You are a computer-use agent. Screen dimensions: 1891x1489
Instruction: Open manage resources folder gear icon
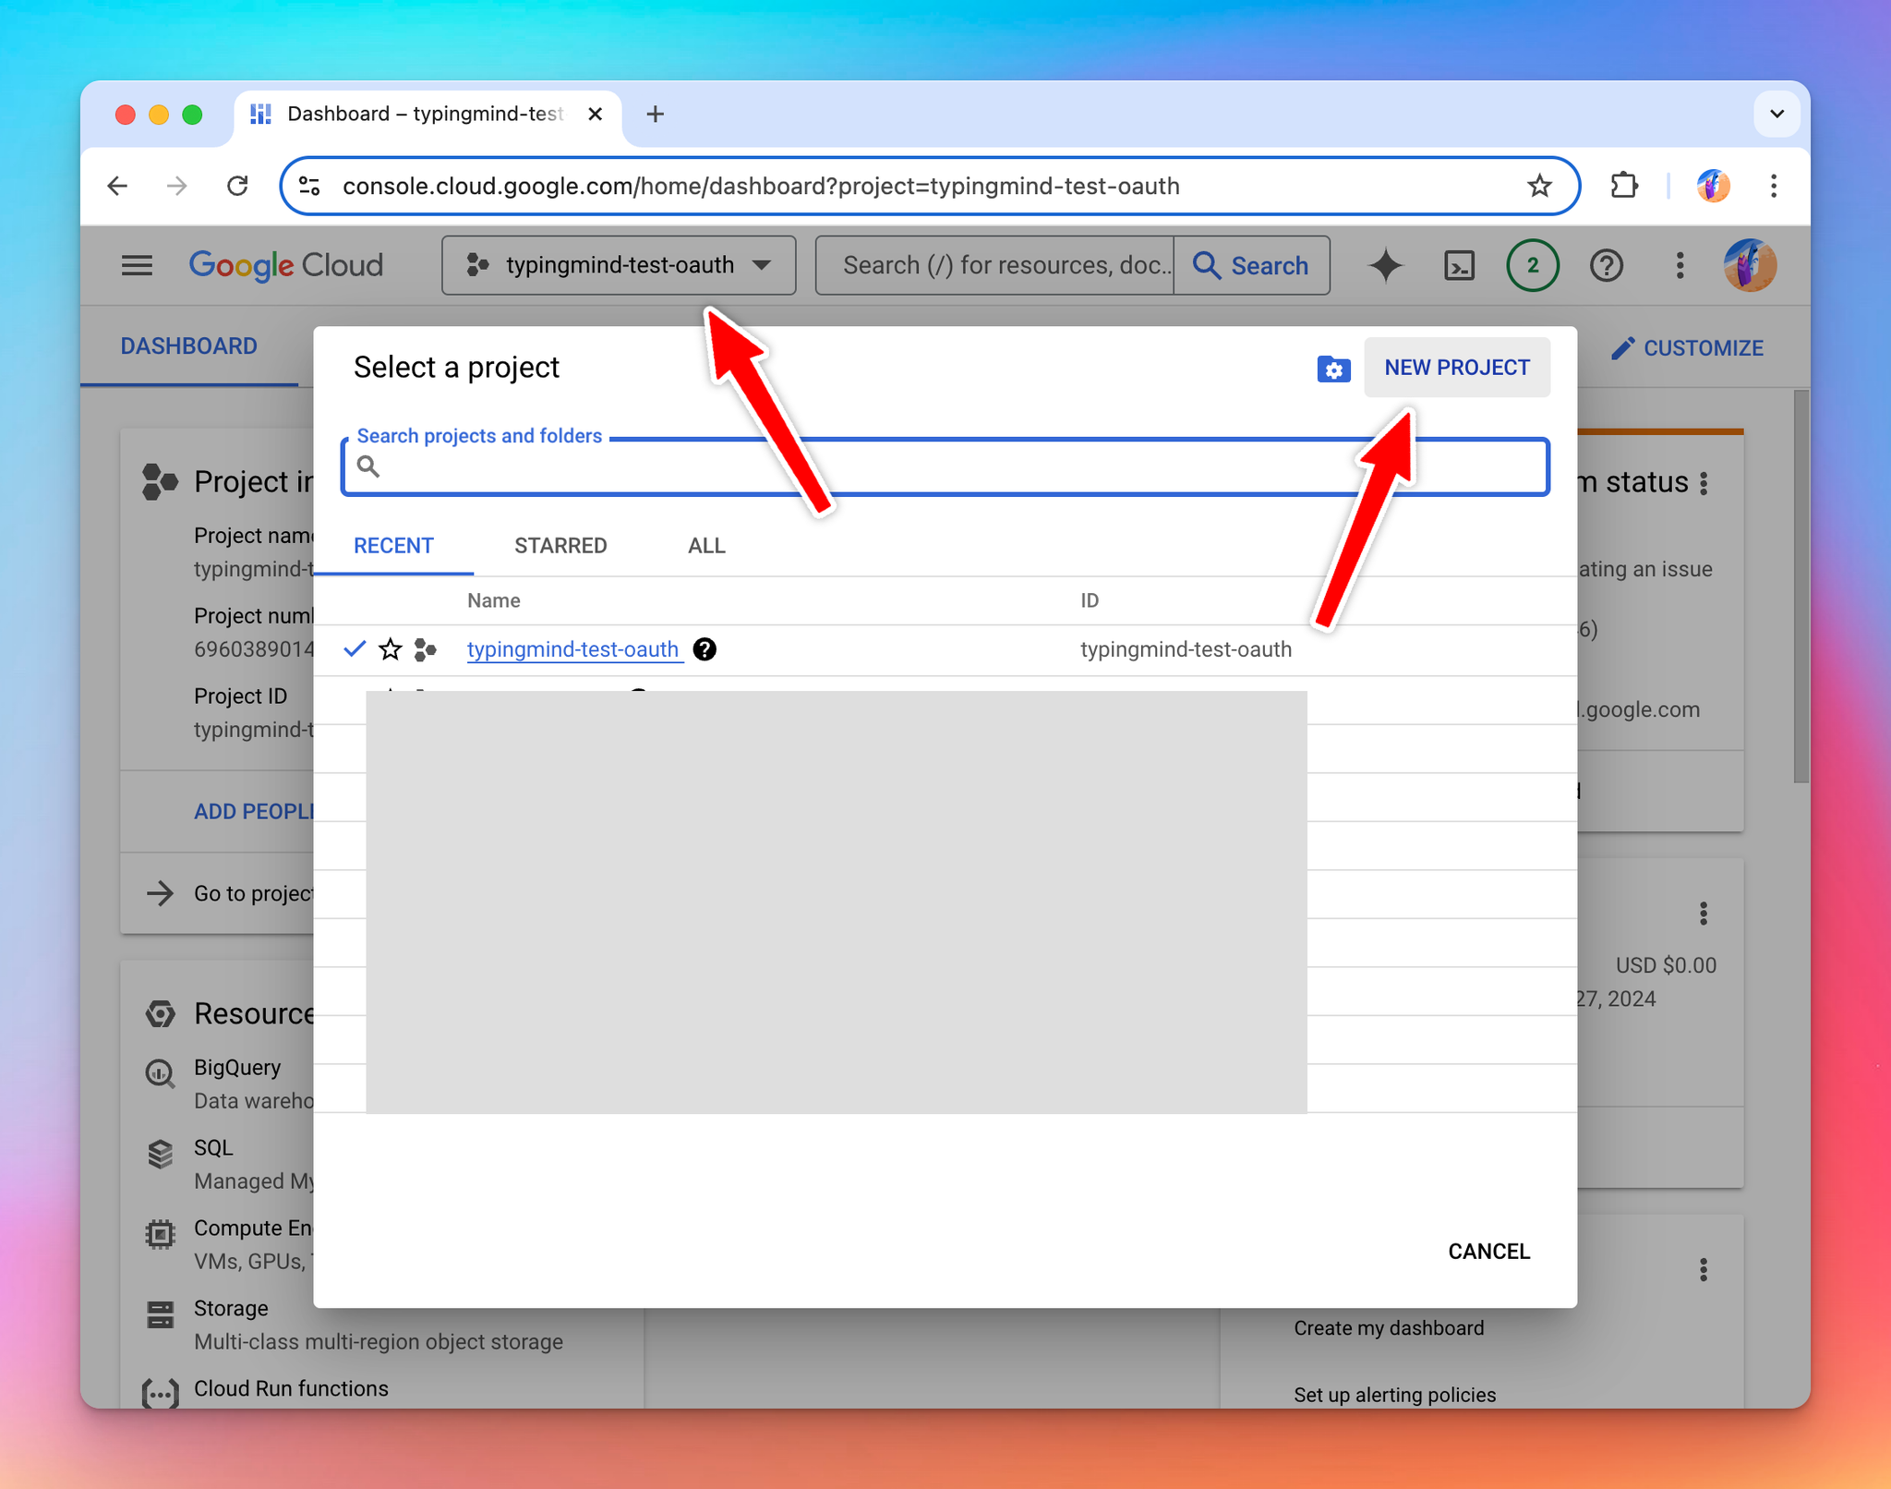click(1333, 369)
